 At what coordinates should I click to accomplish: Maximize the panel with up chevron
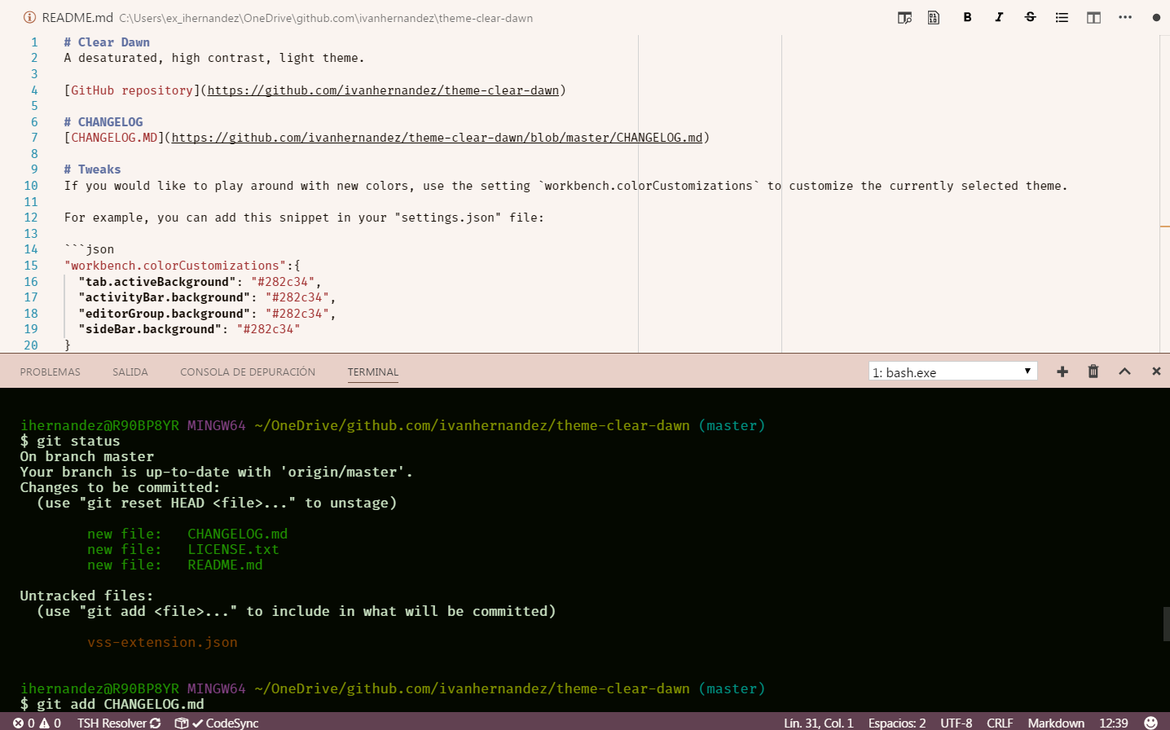click(1124, 372)
